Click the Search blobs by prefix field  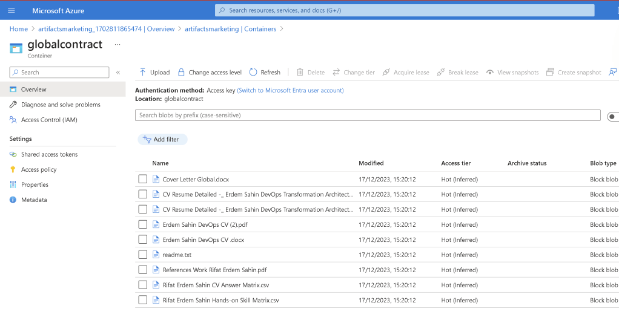pos(368,115)
